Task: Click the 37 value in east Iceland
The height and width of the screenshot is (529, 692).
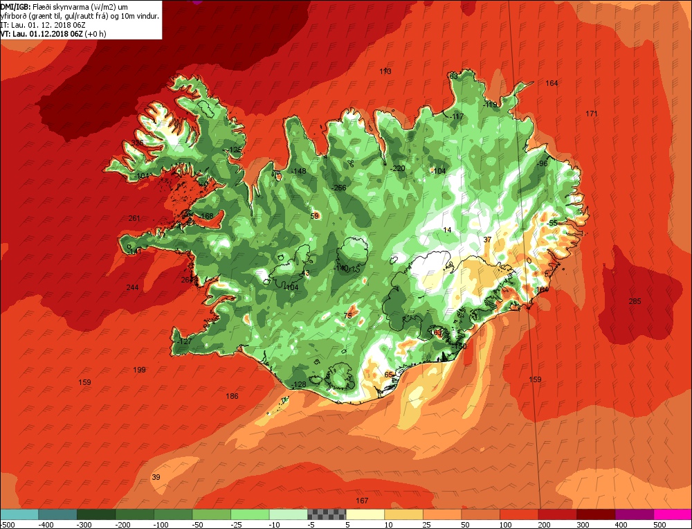Action: pyautogui.click(x=487, y=240)
